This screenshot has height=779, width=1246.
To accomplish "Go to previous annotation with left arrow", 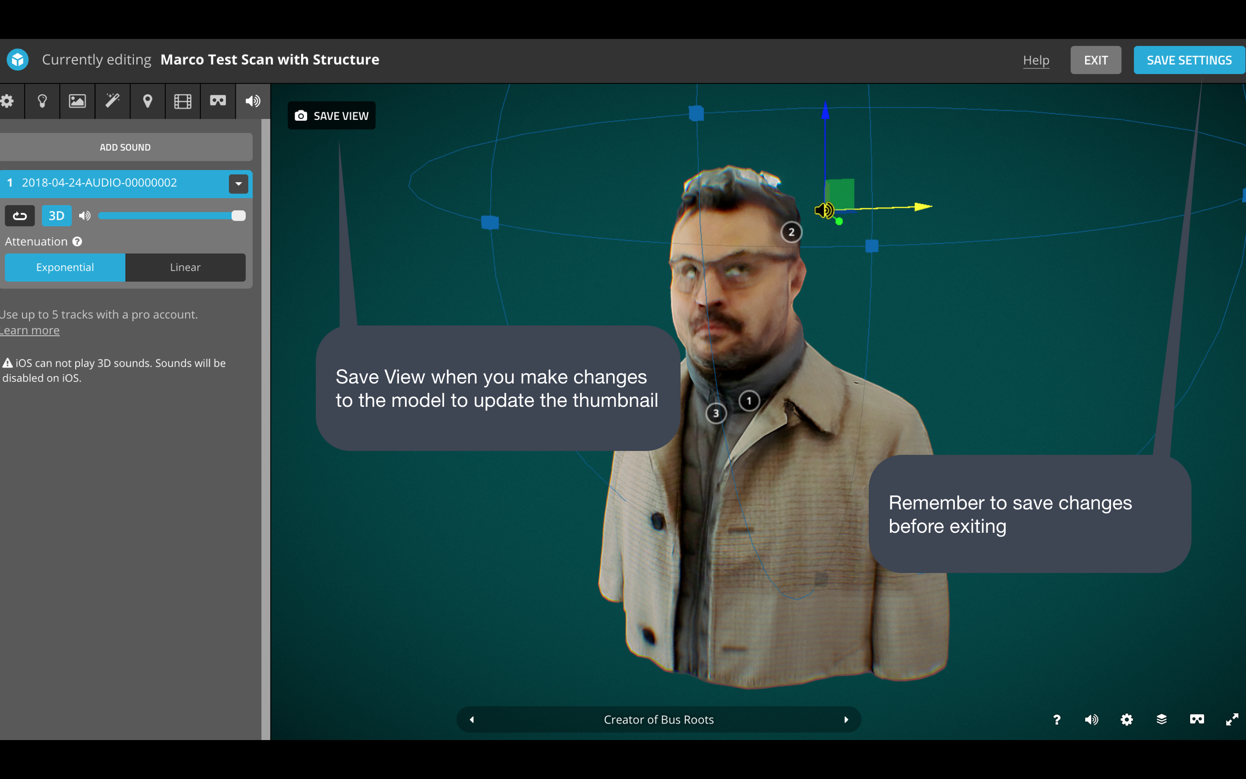I will click(472, 719).
